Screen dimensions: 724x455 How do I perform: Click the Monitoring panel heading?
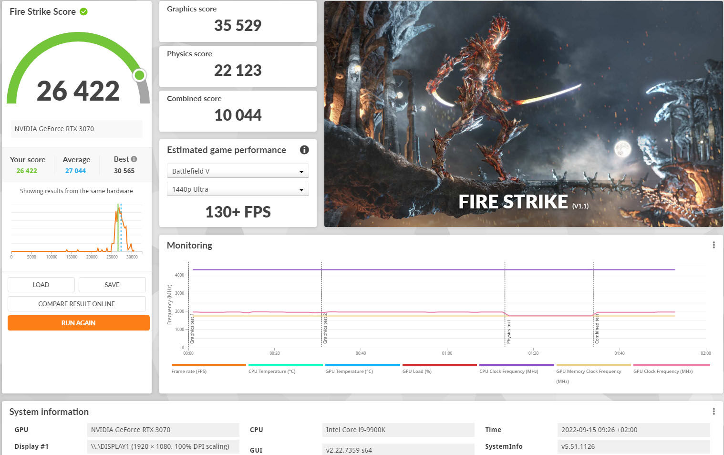pyautogui.click(x=189, y=245)
